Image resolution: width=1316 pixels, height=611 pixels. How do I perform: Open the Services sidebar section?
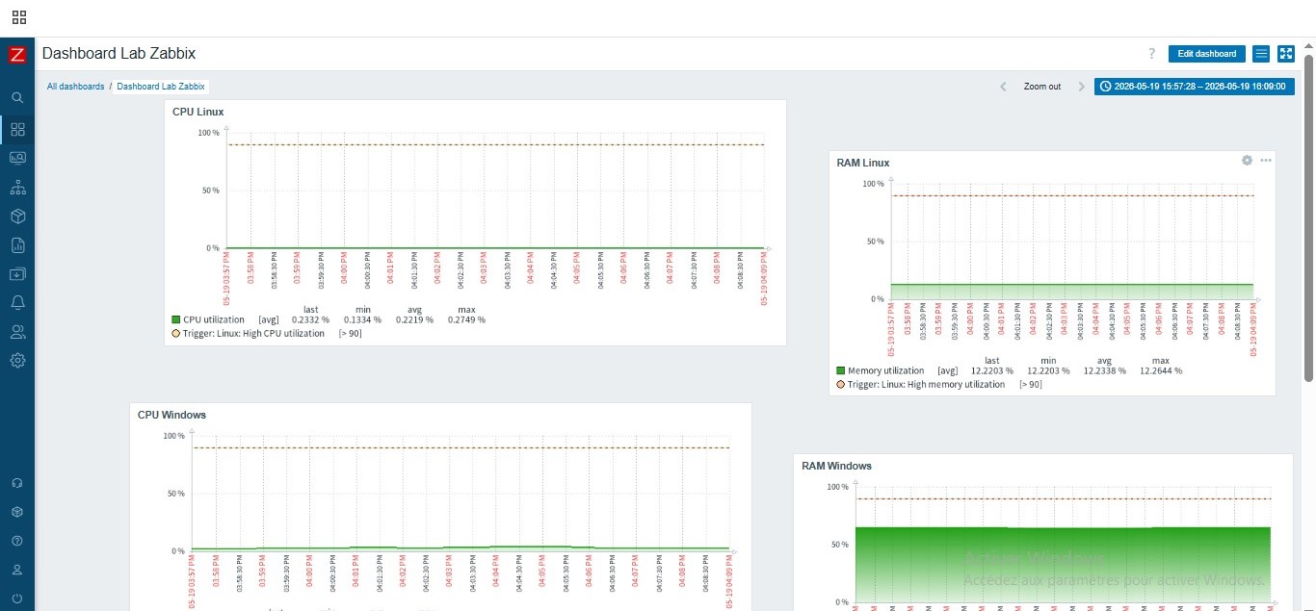17,187
